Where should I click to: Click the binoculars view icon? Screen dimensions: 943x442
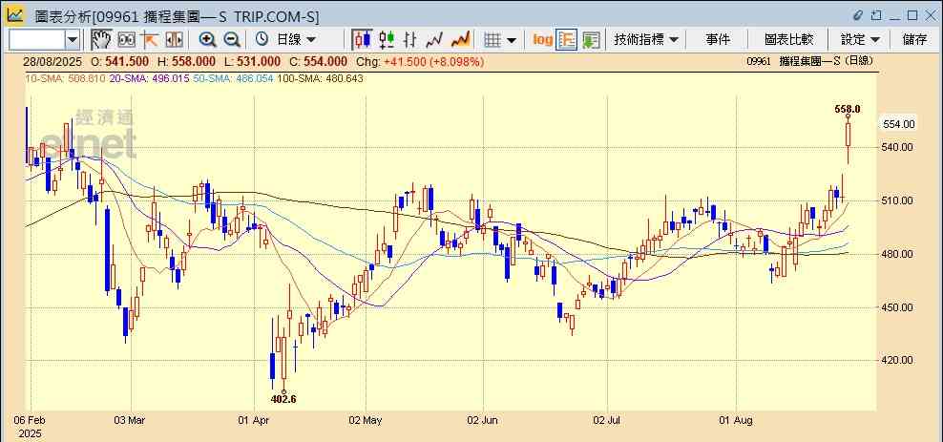pyautogui.click(x=126, y=40)
